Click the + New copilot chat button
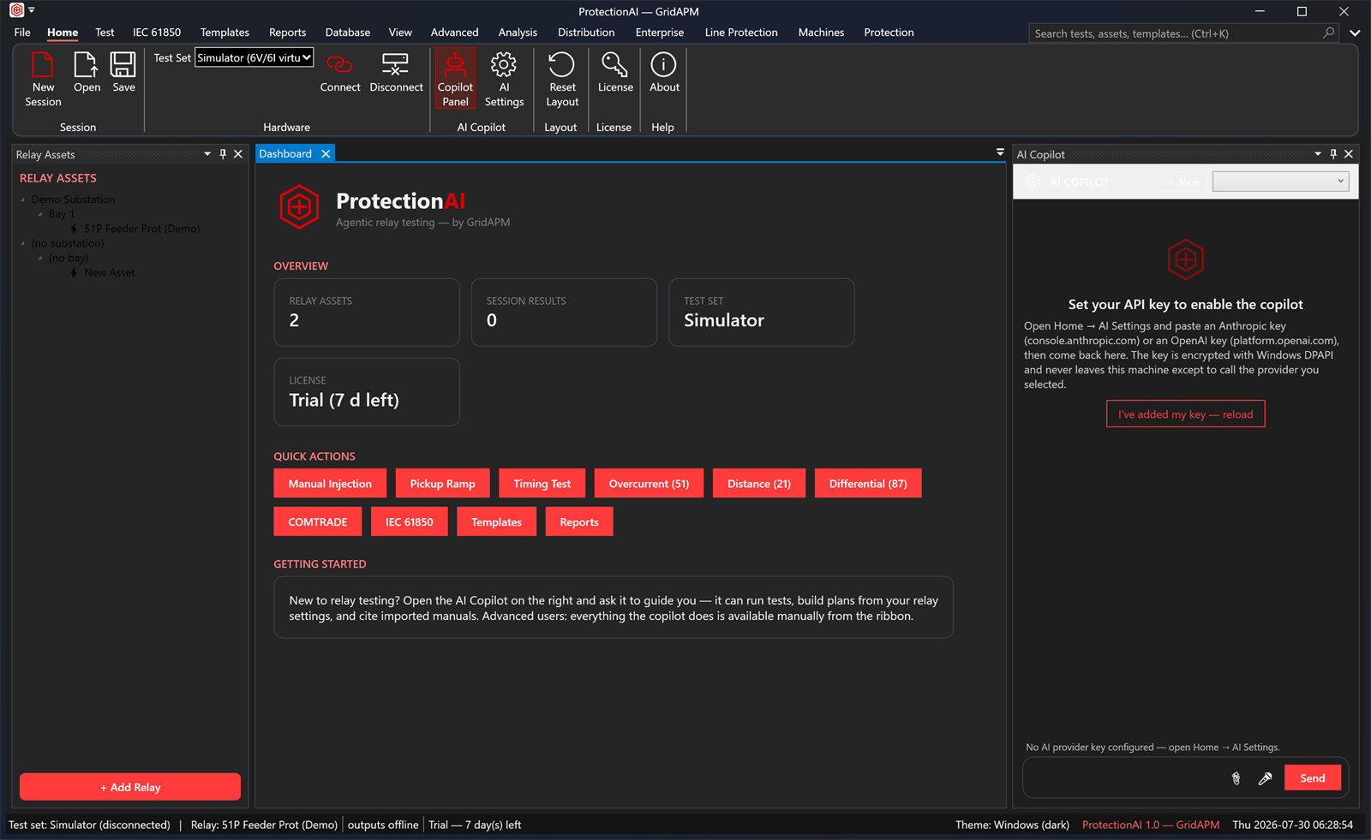This screenshot has width=1371, height=840. 1182,182
